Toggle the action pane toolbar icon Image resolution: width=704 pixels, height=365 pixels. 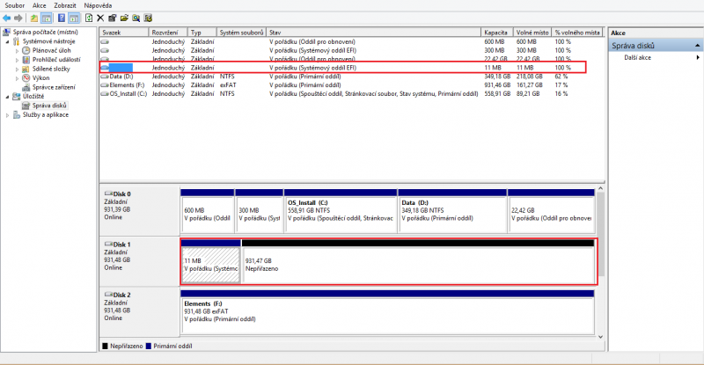coord(74,18)
